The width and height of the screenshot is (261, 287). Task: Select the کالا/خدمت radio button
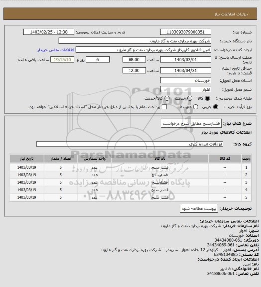point(167,98)
